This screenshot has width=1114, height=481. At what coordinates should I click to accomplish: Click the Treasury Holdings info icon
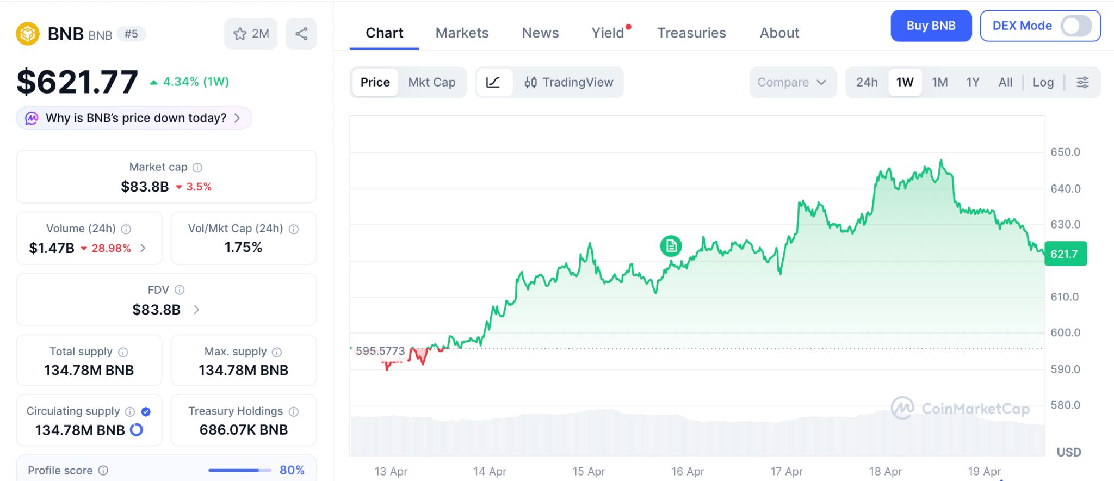pos(294,411)
